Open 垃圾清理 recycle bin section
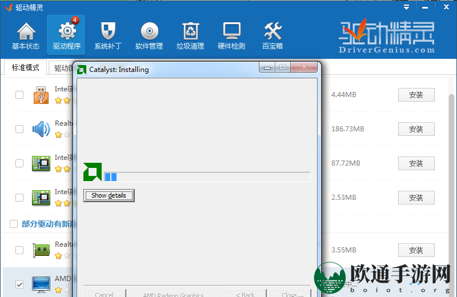Screen dimensions: 457x297 pos(190,35)
